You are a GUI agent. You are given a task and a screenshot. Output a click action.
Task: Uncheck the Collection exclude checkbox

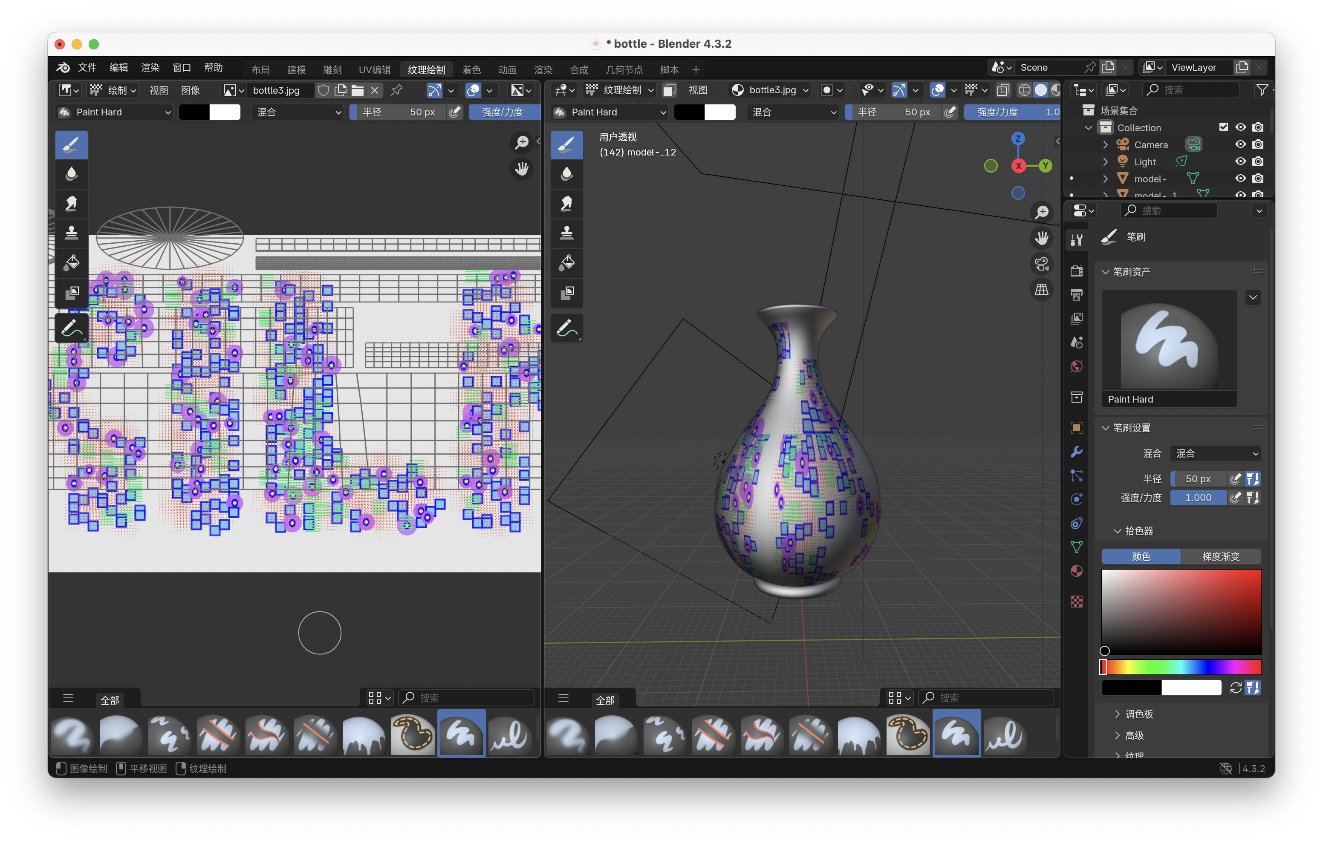(x=1223, y=127)
